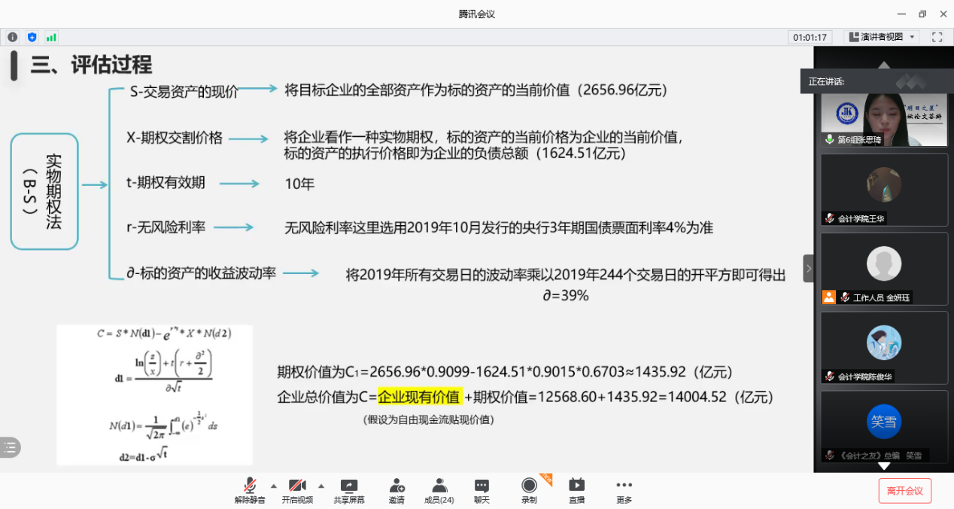The width and height of the screenshot is (954, 509).
Task: Open the 演讲者视图 view dropdown
Action: 882,37
